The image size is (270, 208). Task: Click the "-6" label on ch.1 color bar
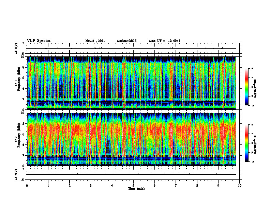click(252, 68)
